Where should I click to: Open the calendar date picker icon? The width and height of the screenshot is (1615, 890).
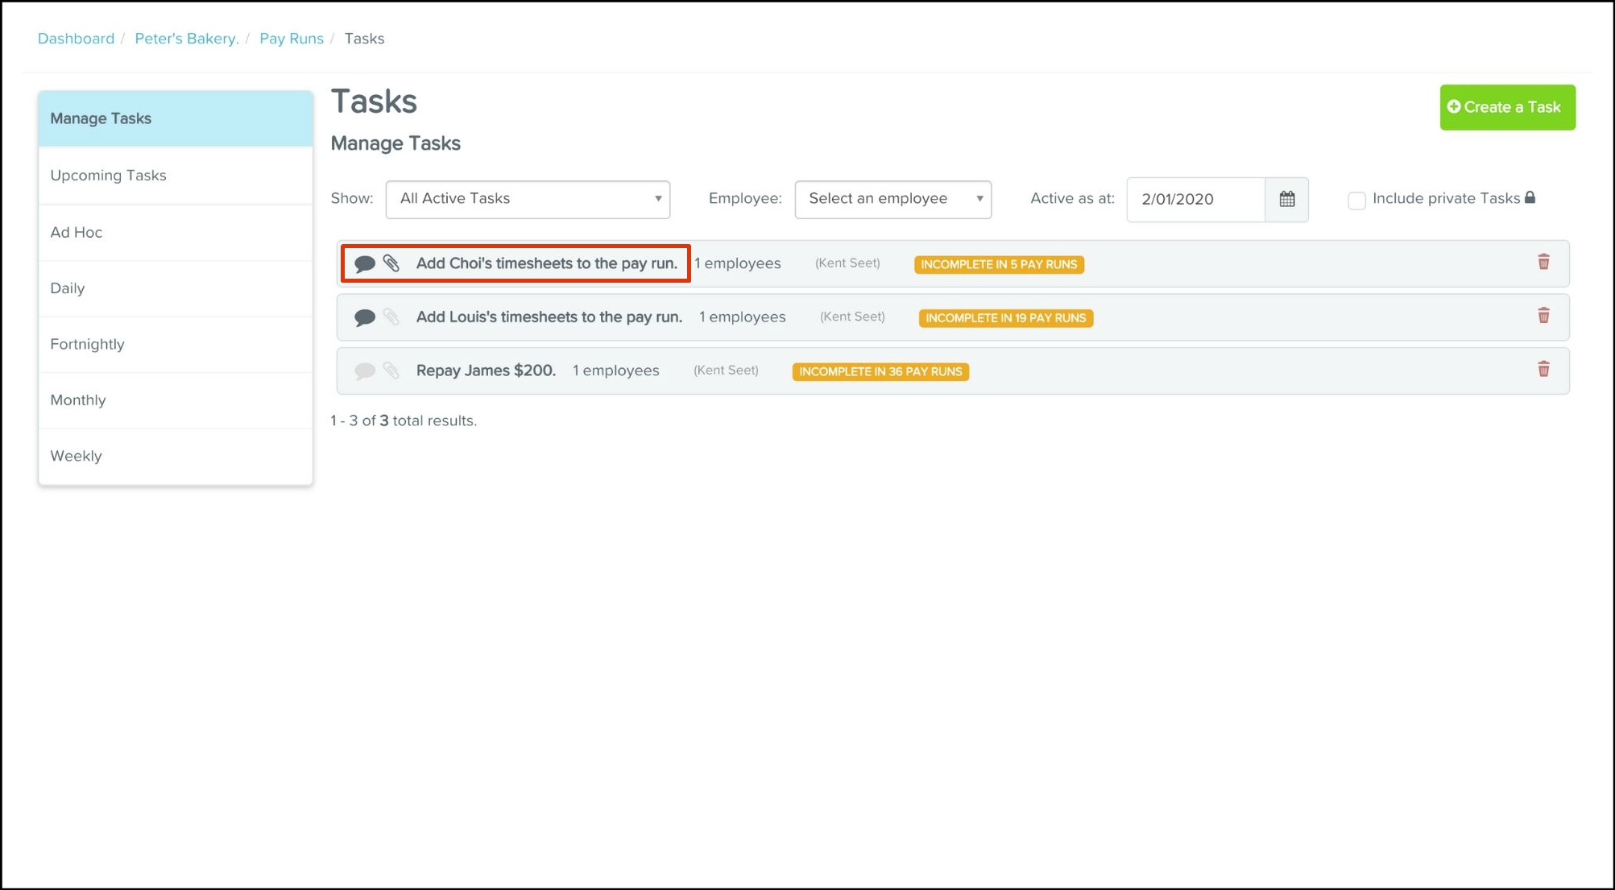[1286, 199]
